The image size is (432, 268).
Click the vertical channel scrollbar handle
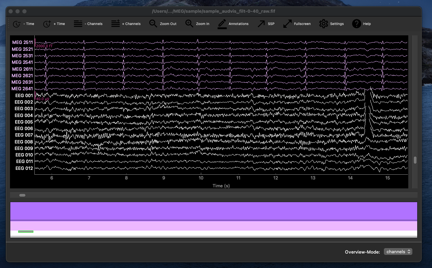click(x=415, y=160)
